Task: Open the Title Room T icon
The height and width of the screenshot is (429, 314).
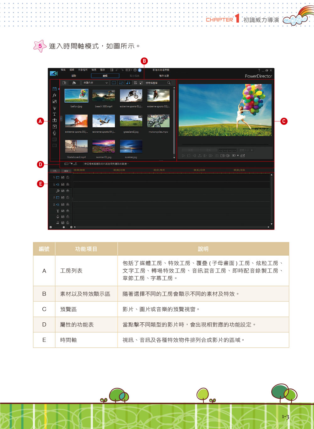Action: [x=54, y=114]
